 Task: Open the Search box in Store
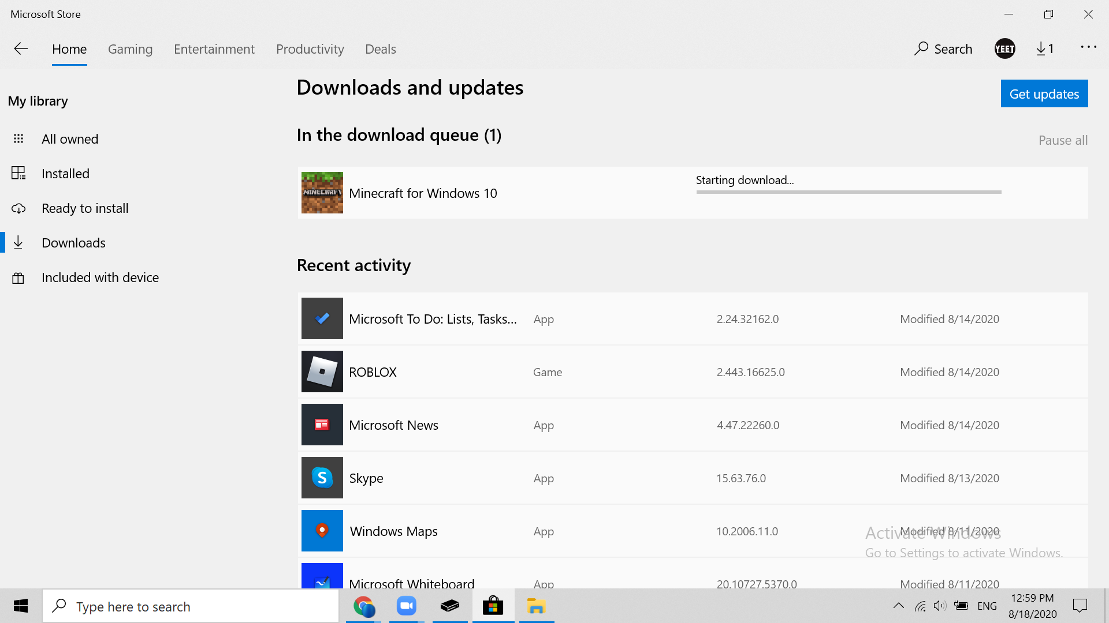943,49
